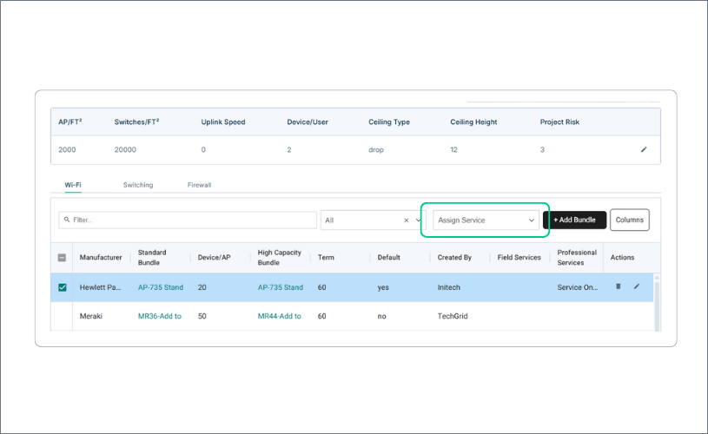Sort by High Capacity Bundle header
Viewport: 708px width, 434px height.
pyautogui.click(x=279, y=258)
